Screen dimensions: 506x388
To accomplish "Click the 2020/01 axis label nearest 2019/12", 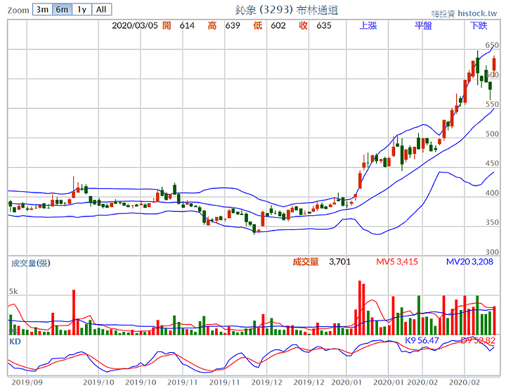I will click(x=346, y=382).
